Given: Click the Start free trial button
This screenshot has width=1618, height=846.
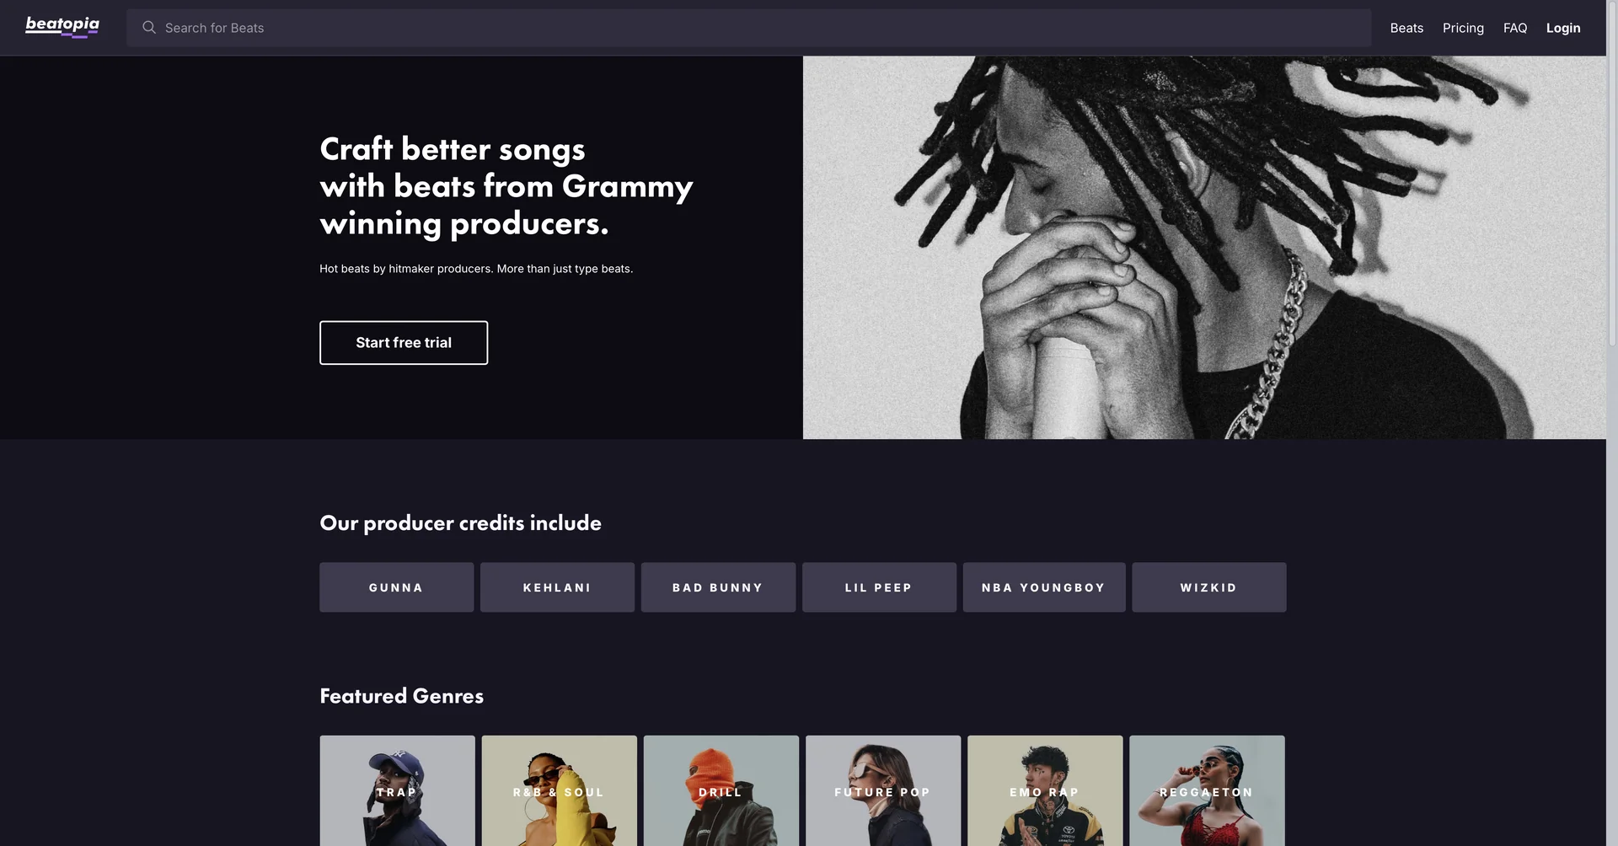Looking at the screenshot, I should click(x=404, y=343).
